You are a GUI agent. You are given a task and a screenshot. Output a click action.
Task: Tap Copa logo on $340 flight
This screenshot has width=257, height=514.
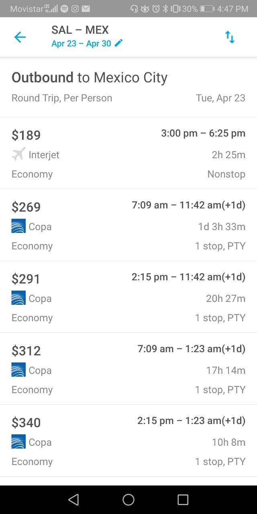tap(18, 442)
